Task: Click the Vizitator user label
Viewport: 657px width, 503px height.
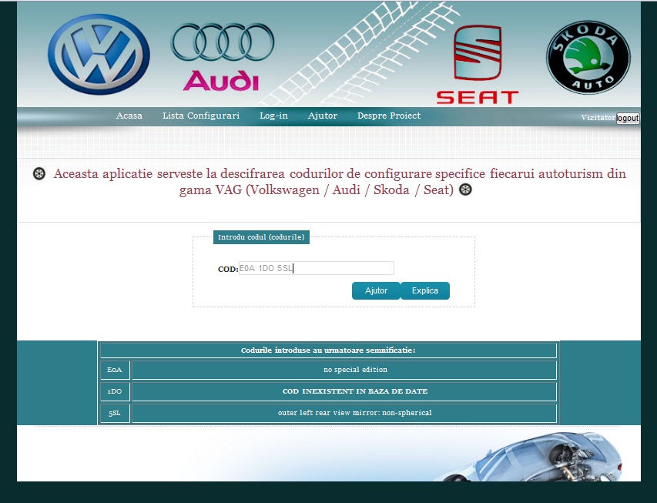Action: (598, 117)
